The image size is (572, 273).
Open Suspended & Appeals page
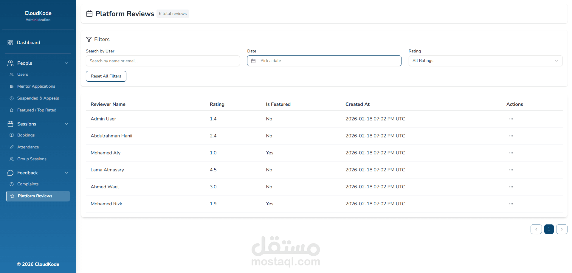coord(38,98)
